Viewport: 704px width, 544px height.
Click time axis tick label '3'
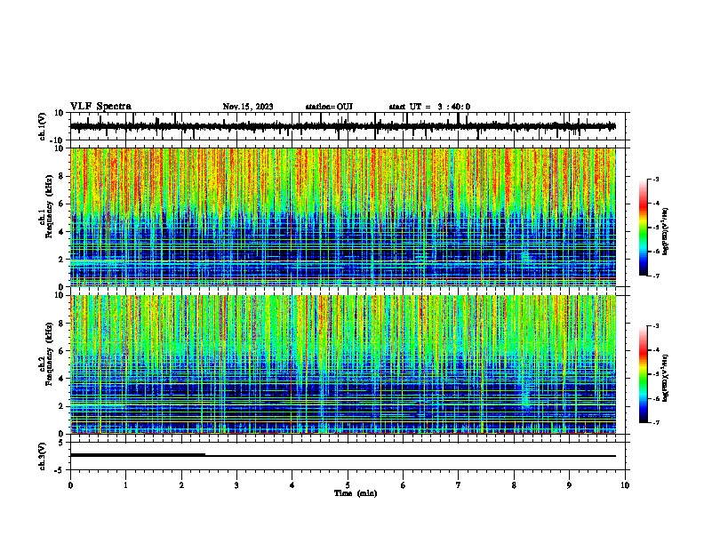(x=236, y=485)
